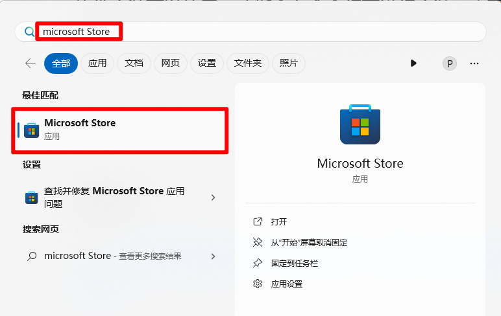Go back with the left arrow
The width and height of the screenshot is (501, 316).
coord(31,63)
